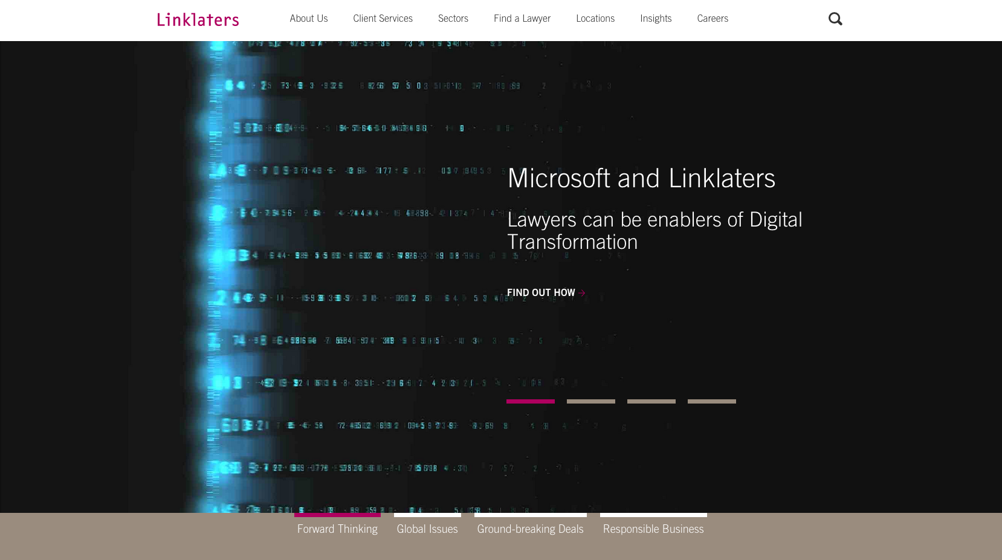Switch to the second carousel slide indicator
The width and height of the screenshot is (1002, 560).
(590, 401)
